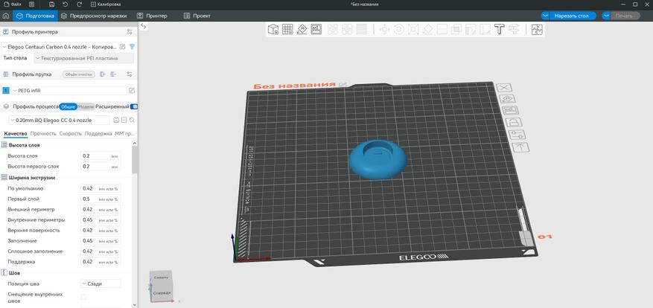Open the PETG infill filament dropdown
Image resolution: width=653 pixels, height=308 pixels.
[69, 90]
